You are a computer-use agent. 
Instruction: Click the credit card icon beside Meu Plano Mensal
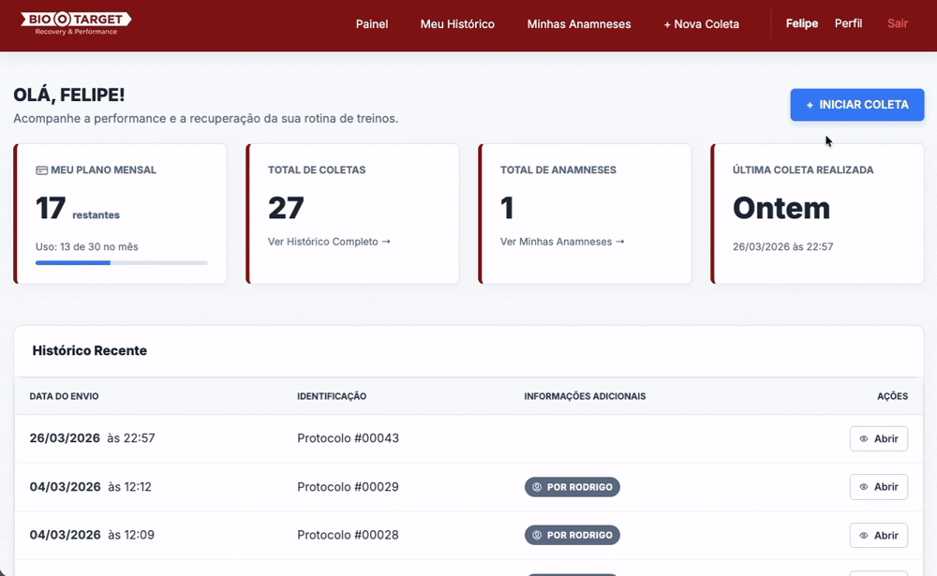(x=41, y=170)
